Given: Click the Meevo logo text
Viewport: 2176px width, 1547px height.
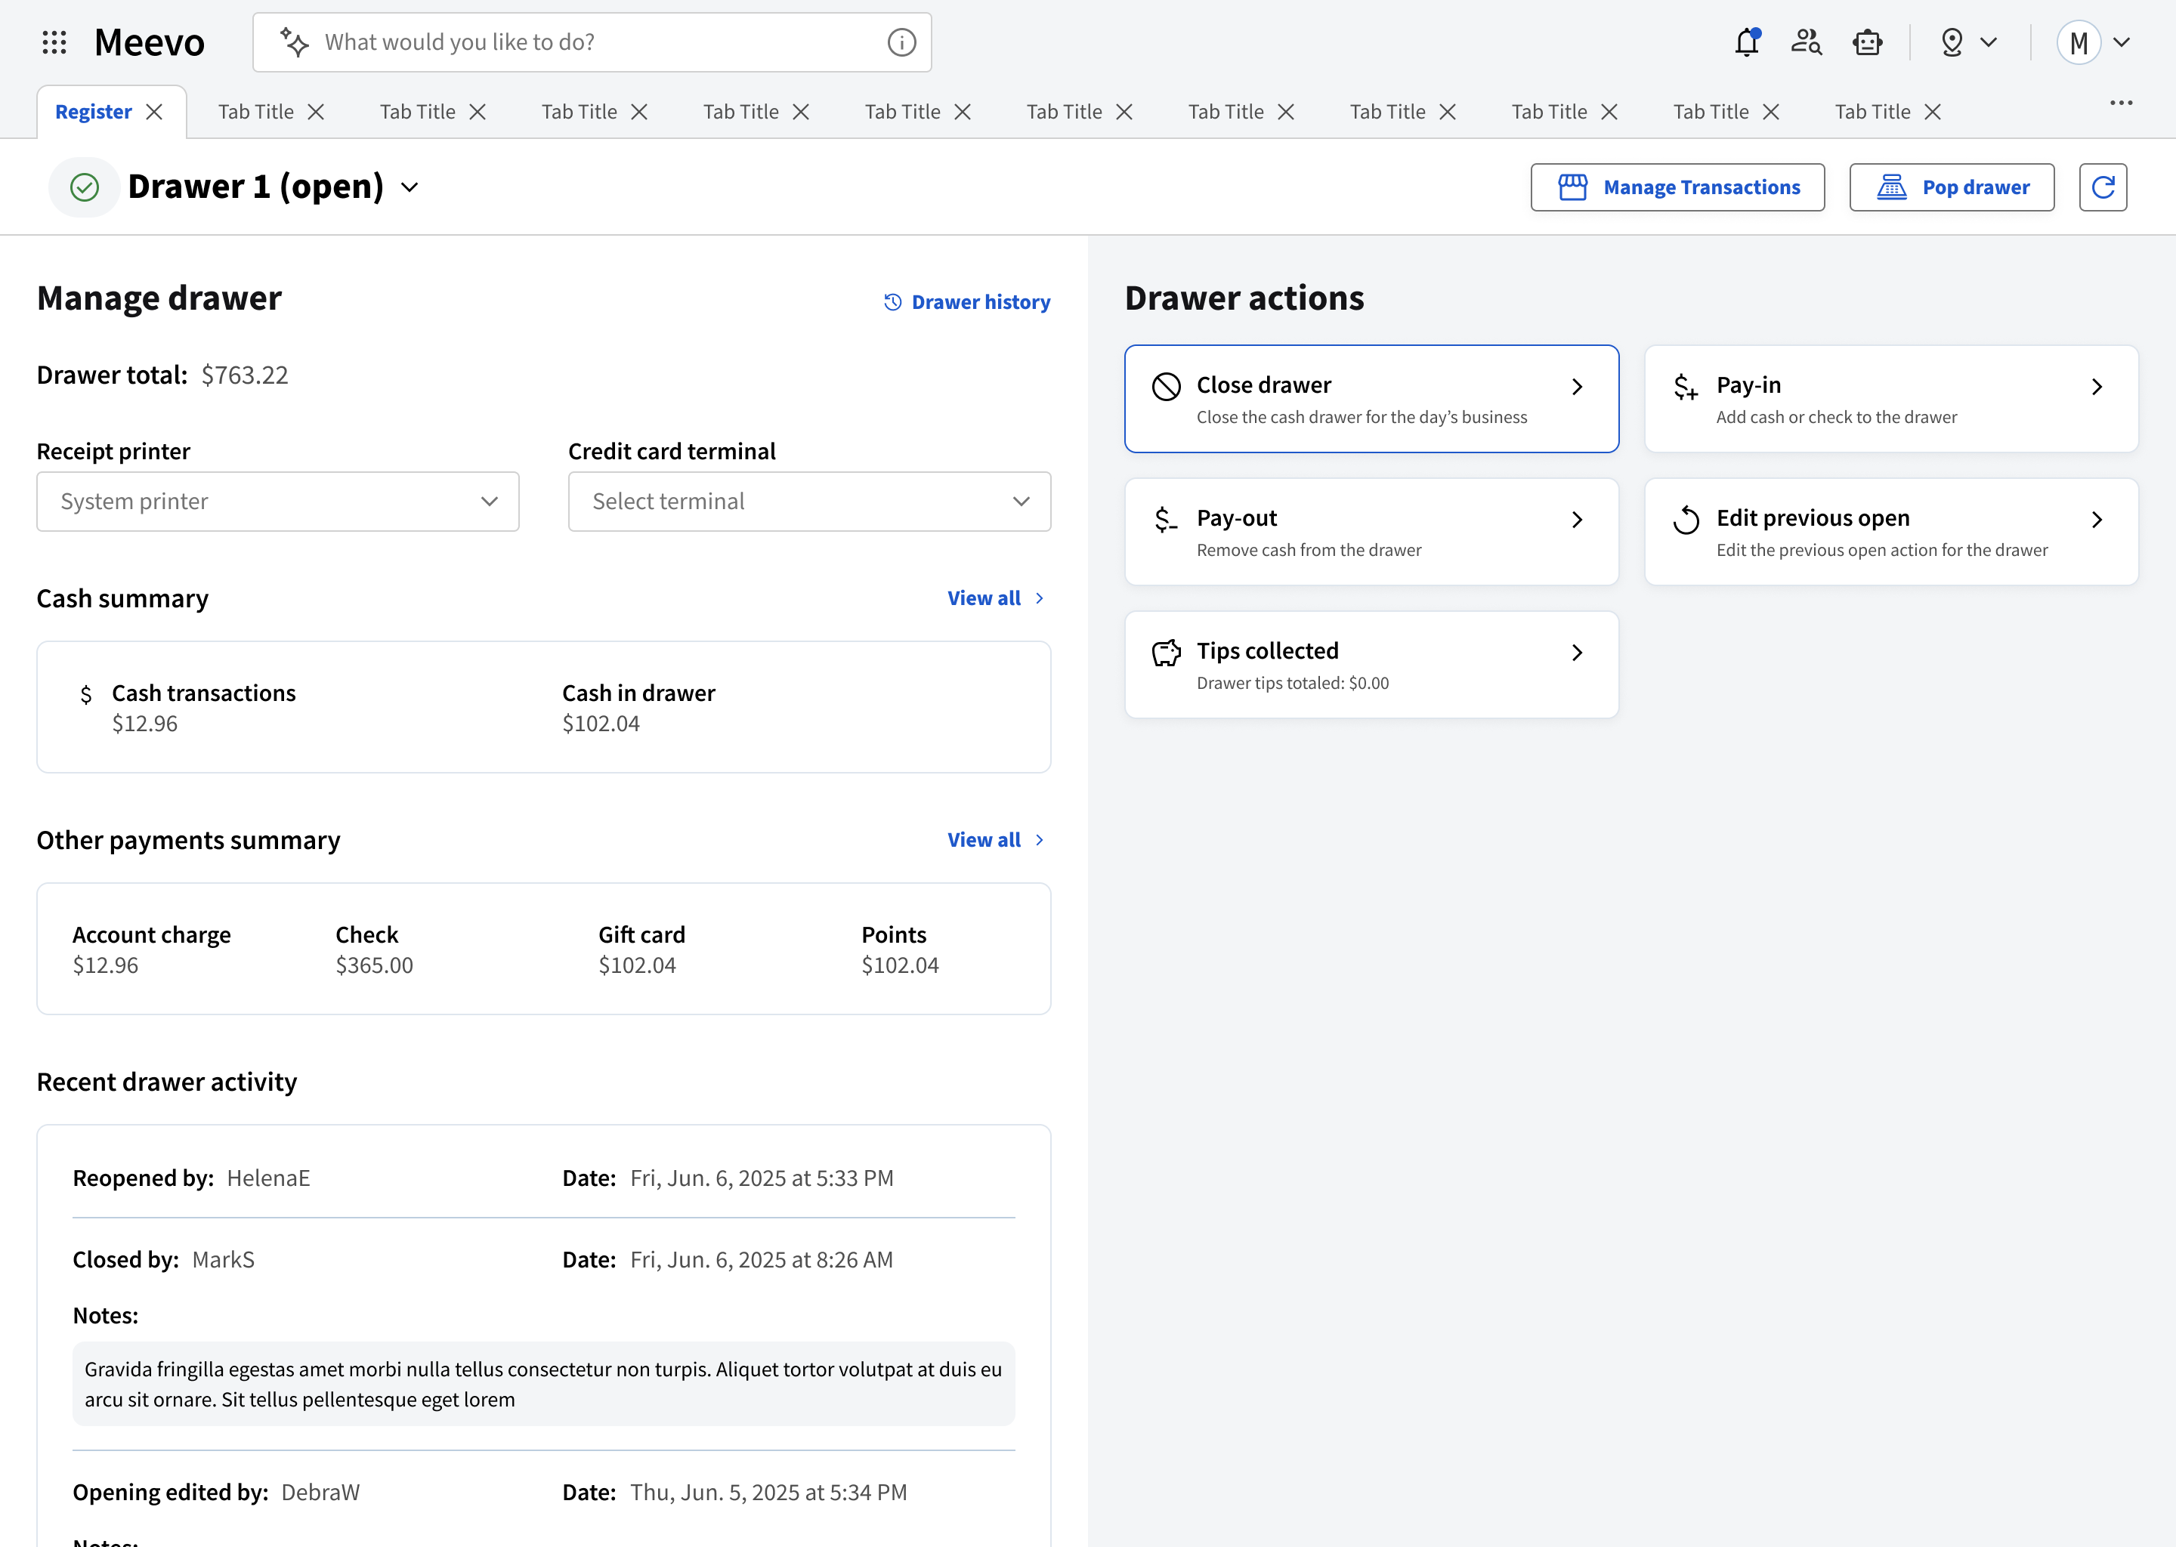Looking at the screenshot, I should tap(149, 42).
